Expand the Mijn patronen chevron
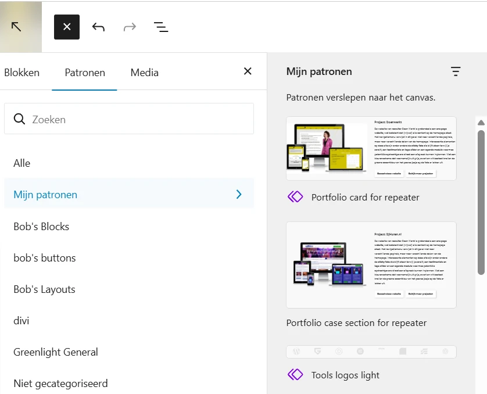The height and width of the screenshot is (394, 487). pyautogui.click(x=238, y=195)
